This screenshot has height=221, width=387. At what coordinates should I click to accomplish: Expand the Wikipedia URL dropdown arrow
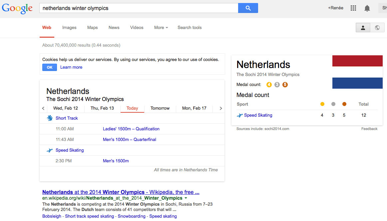point(186,198)
